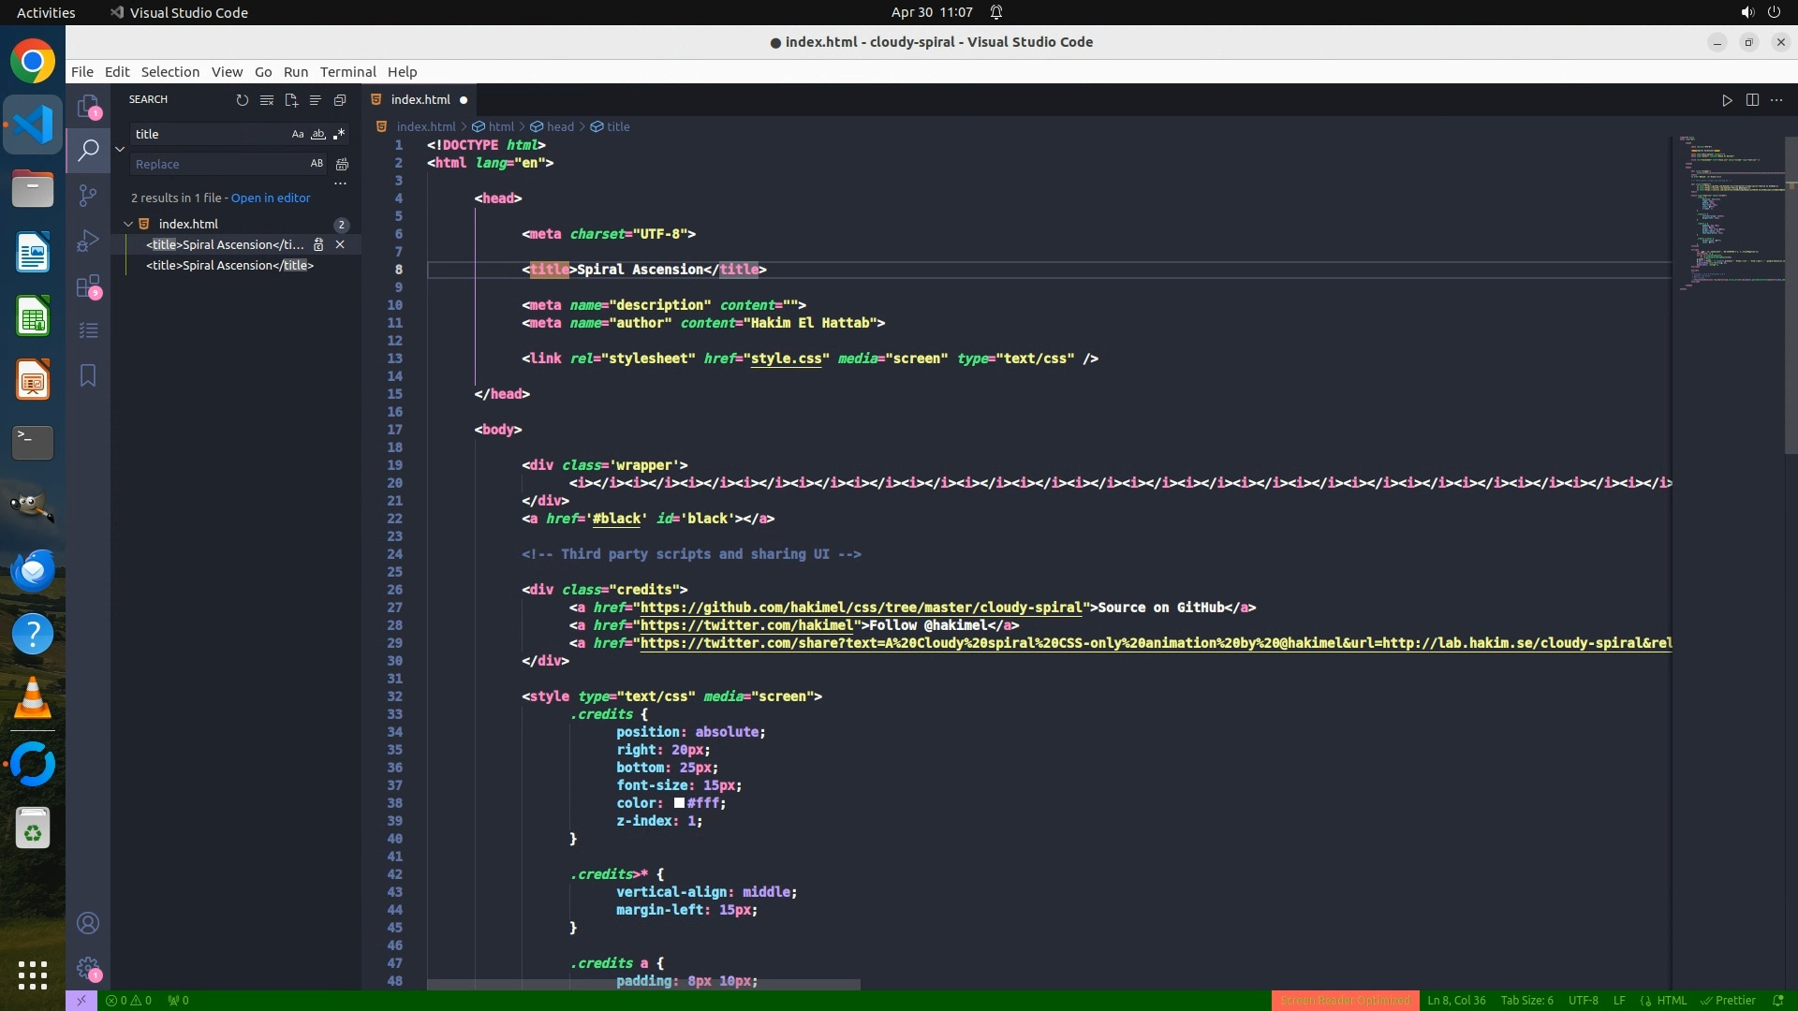Screen dimensions: 1798x1011
Task: Toggle Use Regular Expression in search
Action: tap(339, 135)
